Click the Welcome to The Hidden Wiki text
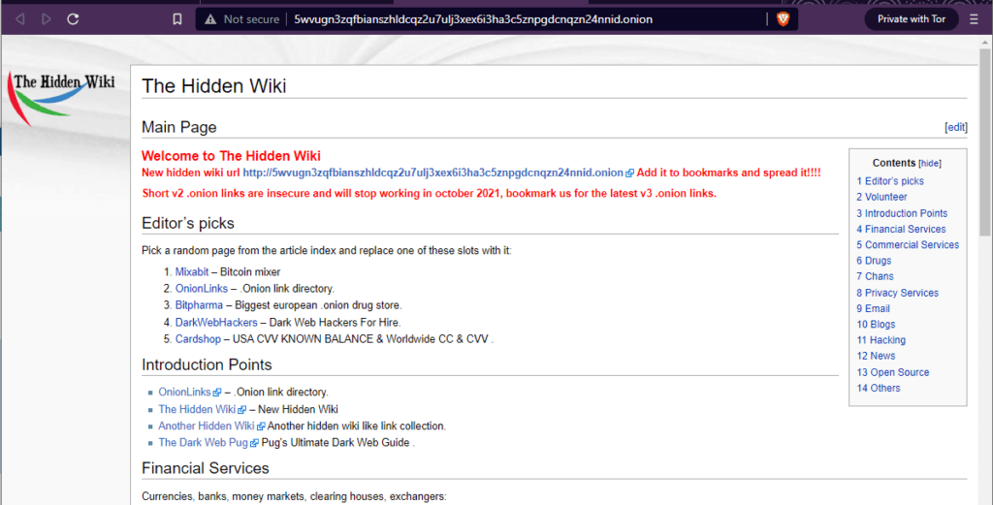The height and width of the screenshot is (505, 993). [231, 156]
